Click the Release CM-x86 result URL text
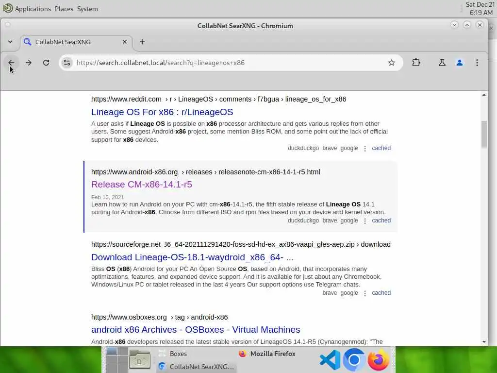 coord(206,172)
